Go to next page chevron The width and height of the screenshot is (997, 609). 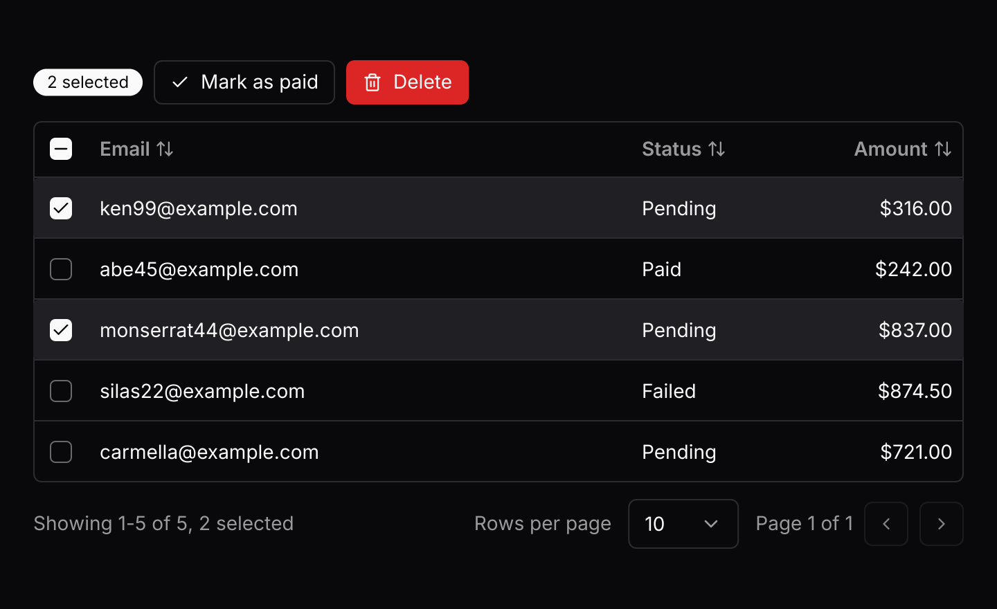pos(942,524)
